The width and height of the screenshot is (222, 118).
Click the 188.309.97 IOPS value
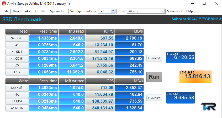tap(100, 101)
